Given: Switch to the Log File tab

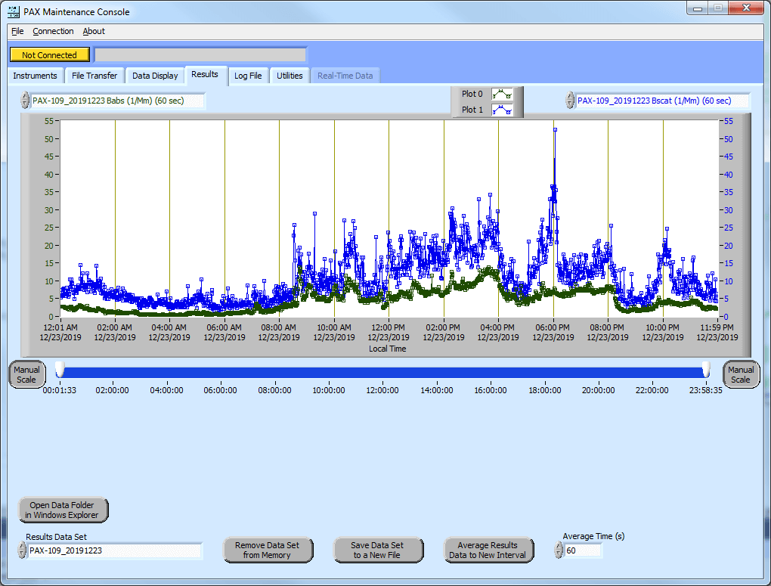Looking at the screenshot, I should pyautogui.click(x=248, y=76).
